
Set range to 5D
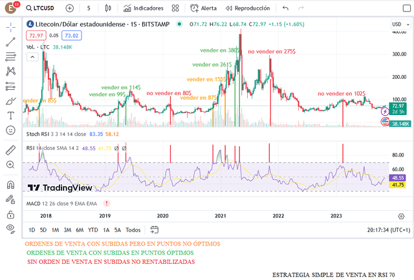click(43, 230)
